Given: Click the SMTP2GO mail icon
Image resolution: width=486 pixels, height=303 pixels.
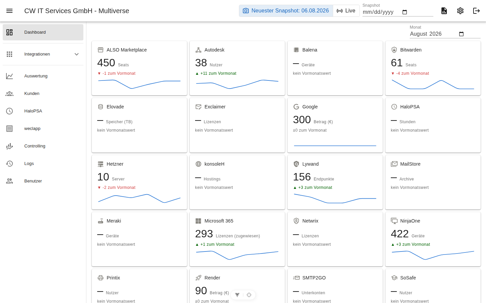Looking at the screenshot, I should tap(296, 278).
